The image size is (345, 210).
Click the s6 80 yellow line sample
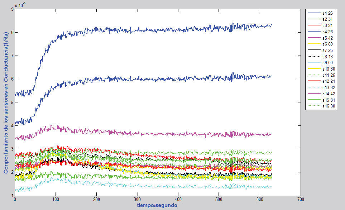click(314, 44)
